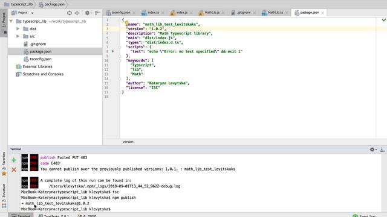The image size is (387, 217).
Task: Expand the src folder arrow
Action: click(18, 36)
